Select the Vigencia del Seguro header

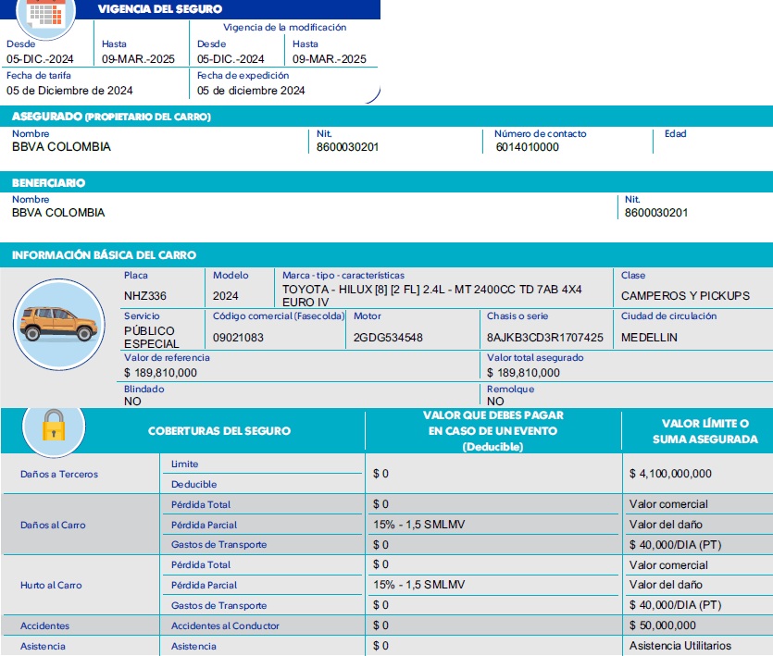click(x=160, y=9)
